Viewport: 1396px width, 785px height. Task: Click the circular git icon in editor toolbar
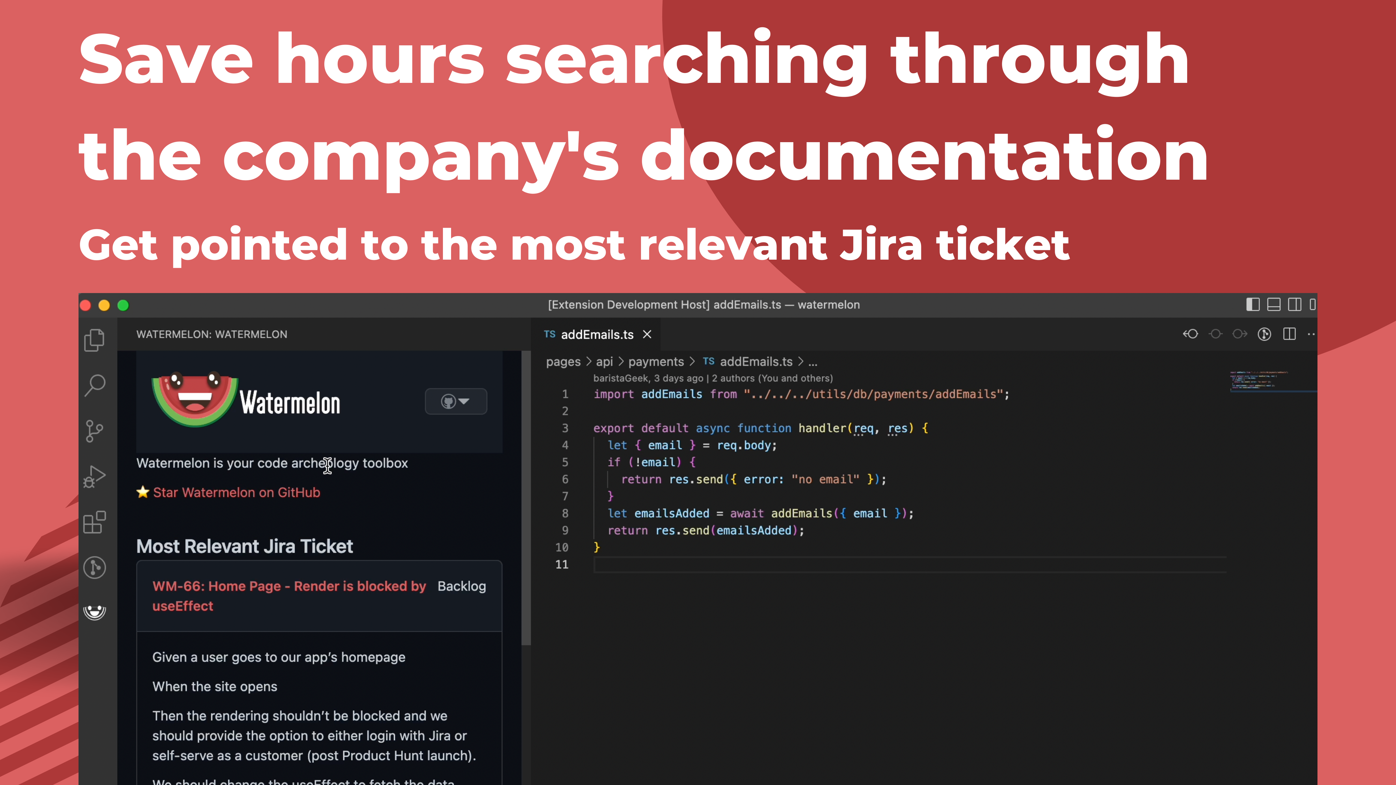coord(1265,334)
